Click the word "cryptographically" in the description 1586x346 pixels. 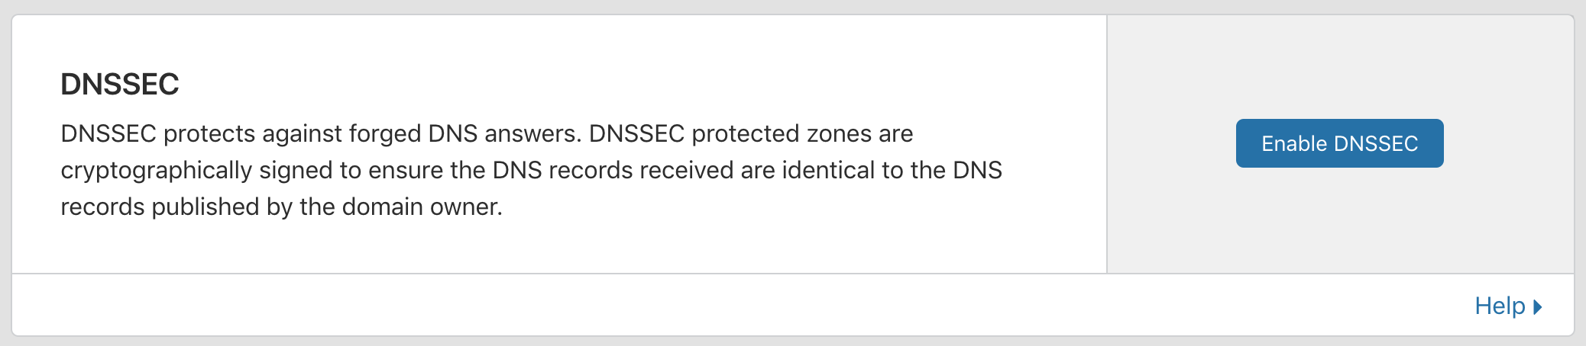click(156, 170)
